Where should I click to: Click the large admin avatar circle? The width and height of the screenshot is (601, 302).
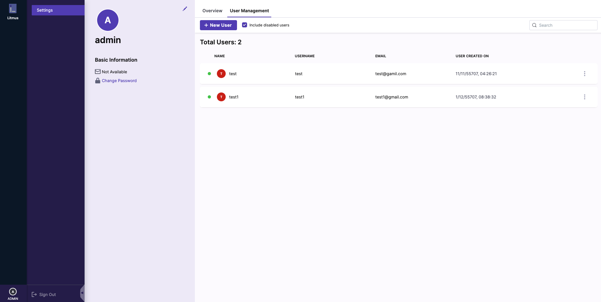tap(108, 20)
